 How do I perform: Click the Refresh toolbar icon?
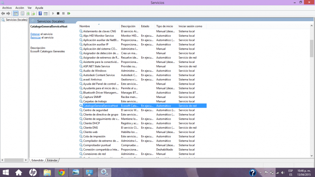tap(28, 13)
